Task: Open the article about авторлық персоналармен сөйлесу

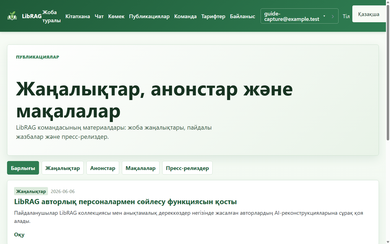Action: point(125,202)
